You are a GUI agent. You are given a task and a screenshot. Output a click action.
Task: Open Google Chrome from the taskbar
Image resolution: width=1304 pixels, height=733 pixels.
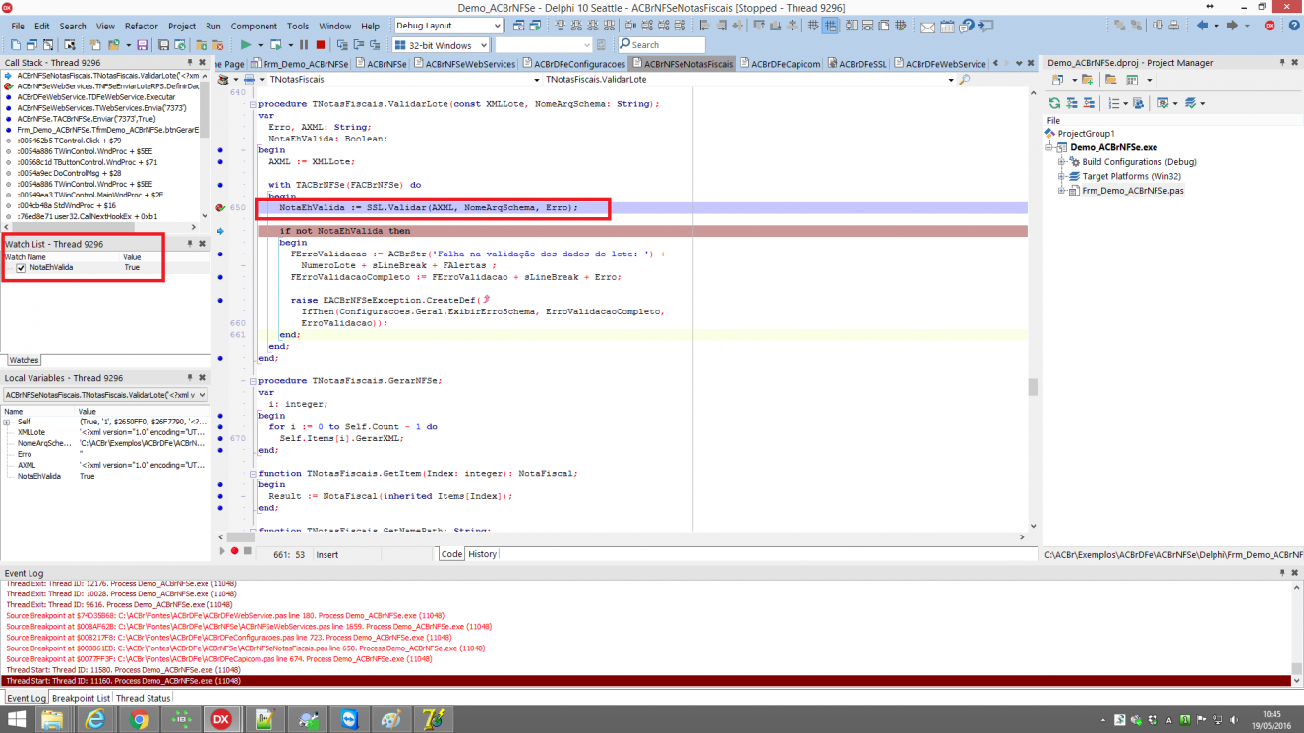pos(139,719)
